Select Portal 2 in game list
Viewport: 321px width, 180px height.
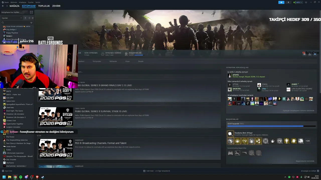[x=9, y=36]
